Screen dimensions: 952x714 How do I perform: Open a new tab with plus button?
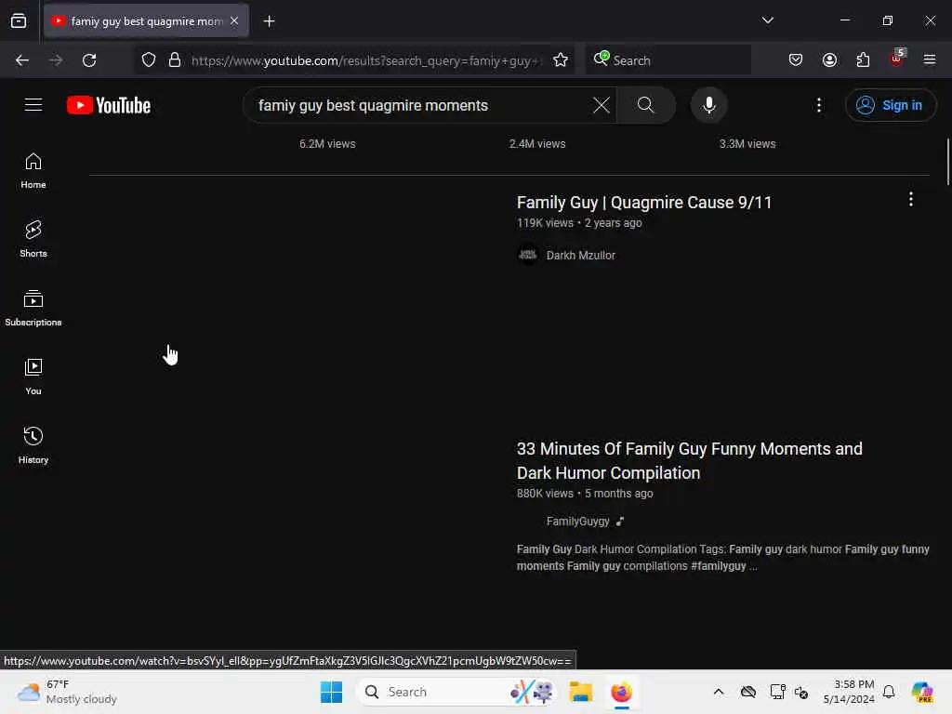click(269, 21)
